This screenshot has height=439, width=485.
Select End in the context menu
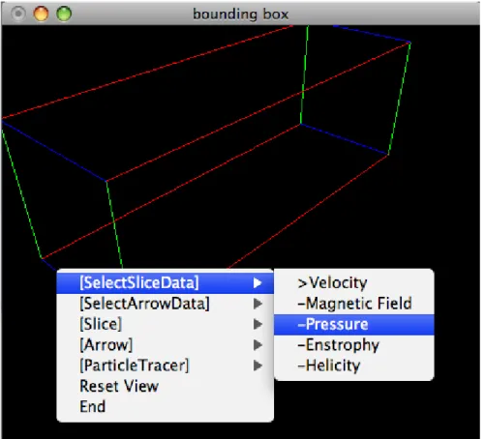point(165,406)
